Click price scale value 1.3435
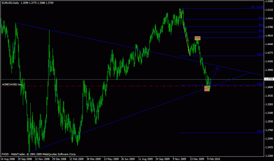Image resolution: width=274 pixels, height=161 pixels. [269, 96]
